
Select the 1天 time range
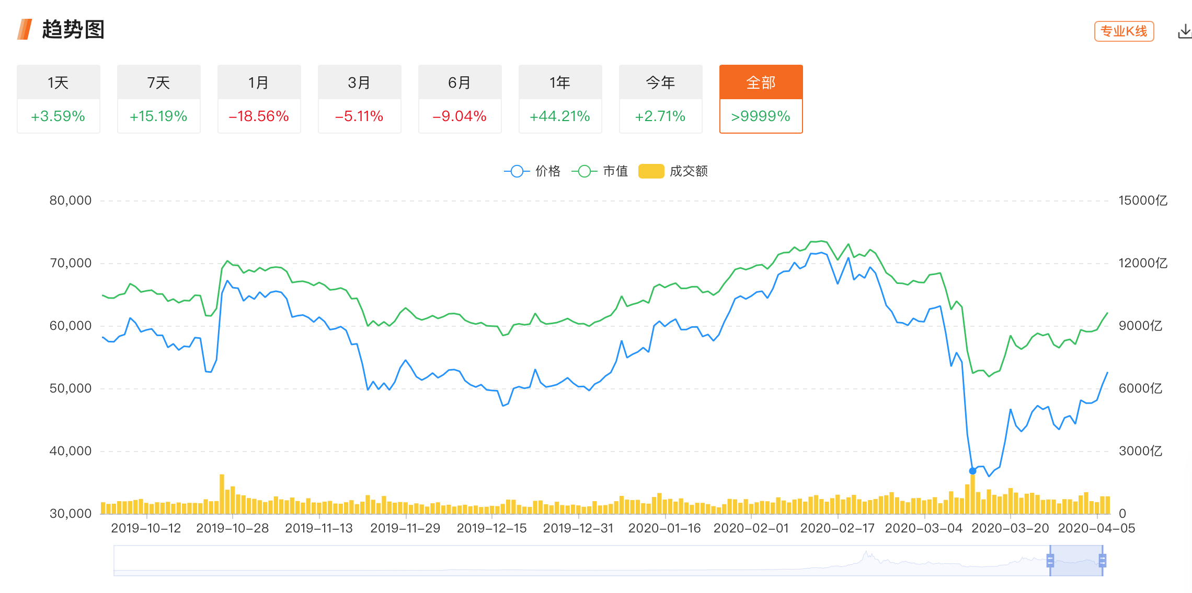58,99
